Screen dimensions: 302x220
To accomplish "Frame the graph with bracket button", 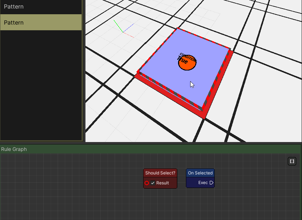I will [x=292, y=161].
